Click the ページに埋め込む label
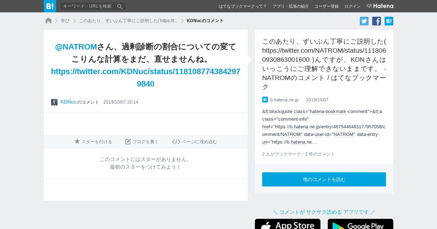This screenshot has width=437, height=229. click(x=200, y=142)
